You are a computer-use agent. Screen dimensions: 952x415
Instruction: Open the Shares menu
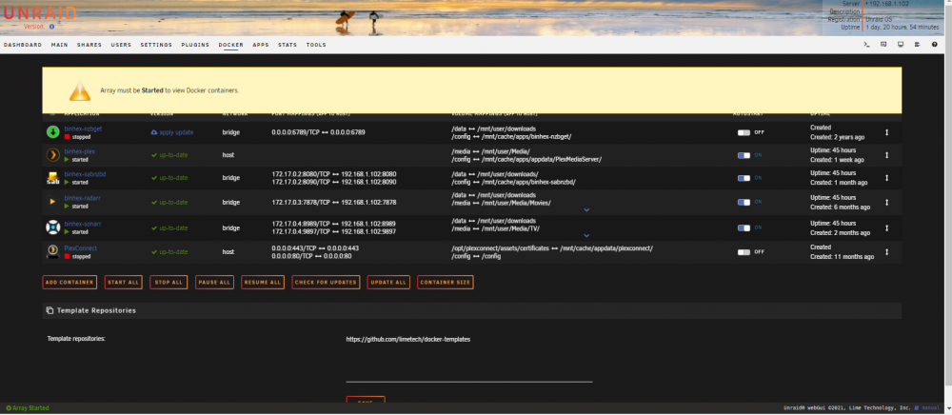tap(89, 45)
